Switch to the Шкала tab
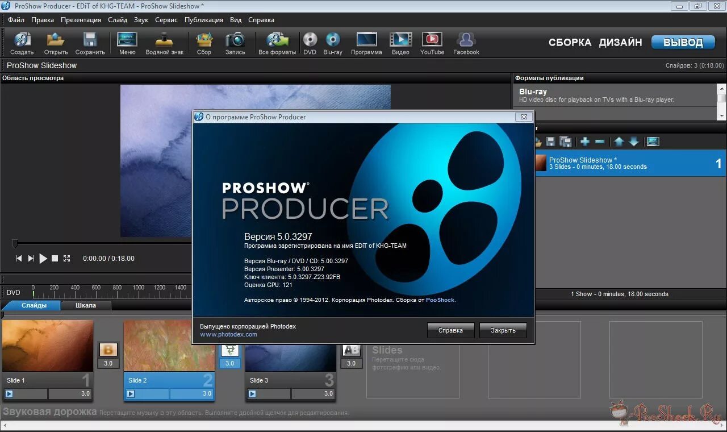The width and height of the screenshot is (727, 432). click(86, 305)
